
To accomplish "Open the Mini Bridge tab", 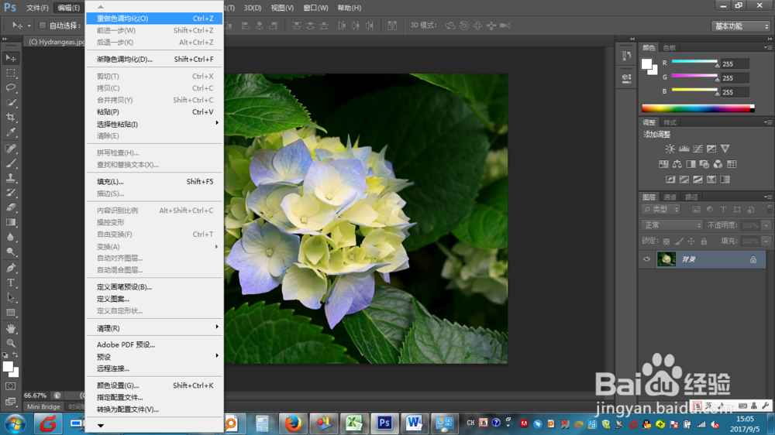I will point(43,407).
